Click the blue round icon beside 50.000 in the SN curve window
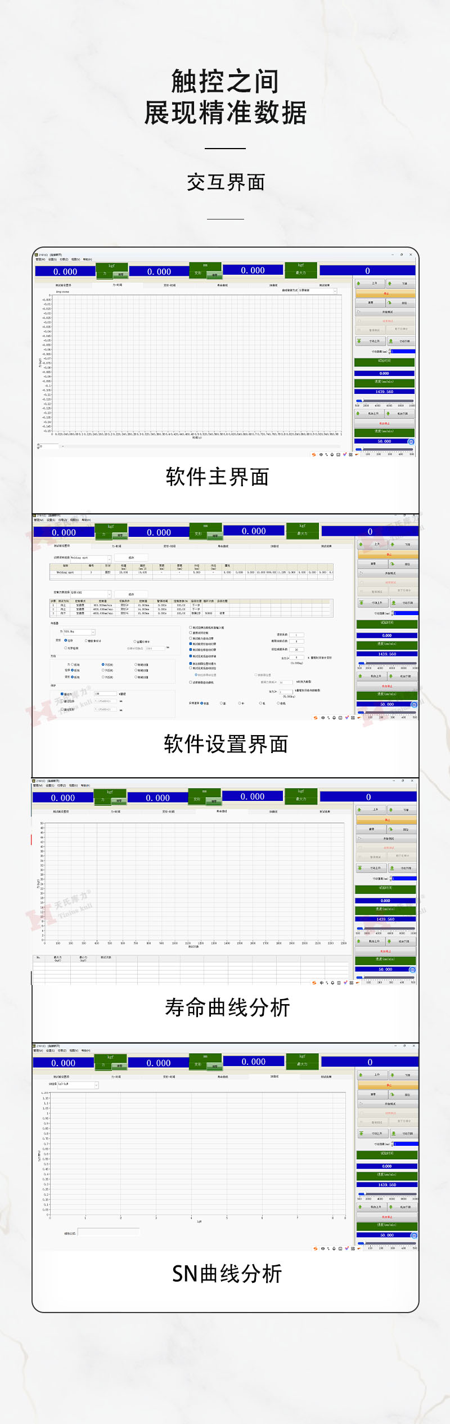 tap(414, 1235)
